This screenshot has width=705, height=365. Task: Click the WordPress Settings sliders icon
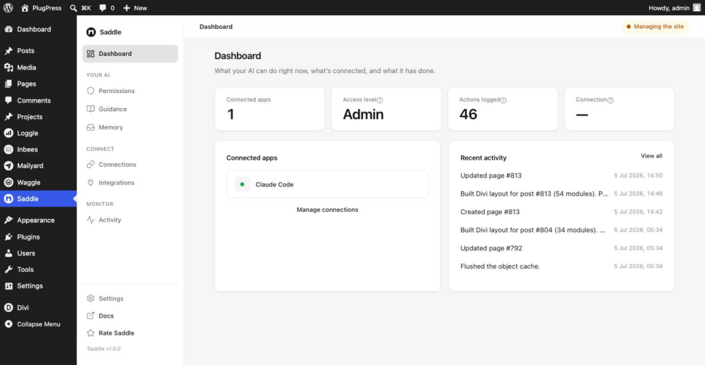(8, 286)
